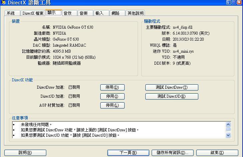The width and height of the screenshot is (243, 157).
Task: Click the notes scrollbar down arrow
Action: (x=228, y=135)
